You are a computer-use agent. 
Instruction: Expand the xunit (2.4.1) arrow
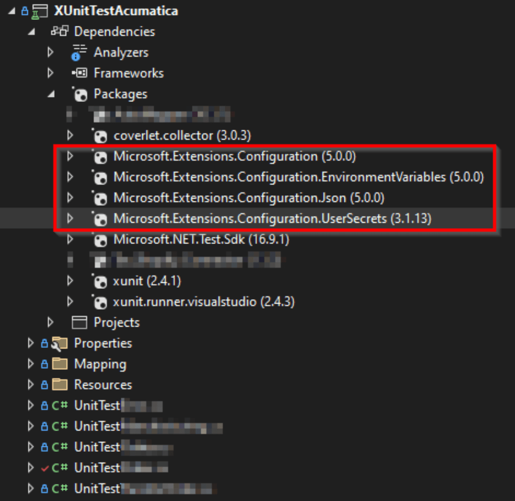(70, 281)
